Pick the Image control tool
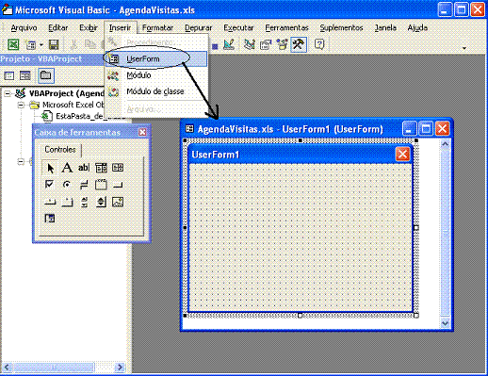The image size is (488, 376). (x=118, y=202)
